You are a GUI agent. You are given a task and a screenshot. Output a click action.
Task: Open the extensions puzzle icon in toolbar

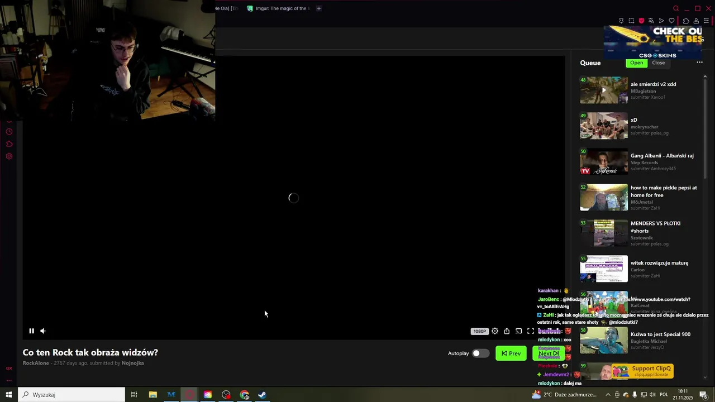686,21
